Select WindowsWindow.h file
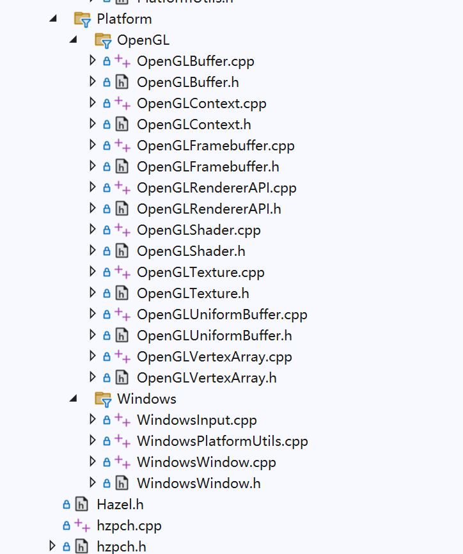The image size is (463, 554). point(199,483)
